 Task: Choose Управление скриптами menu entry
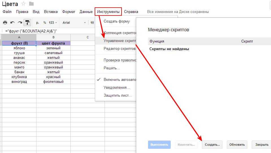116,41
